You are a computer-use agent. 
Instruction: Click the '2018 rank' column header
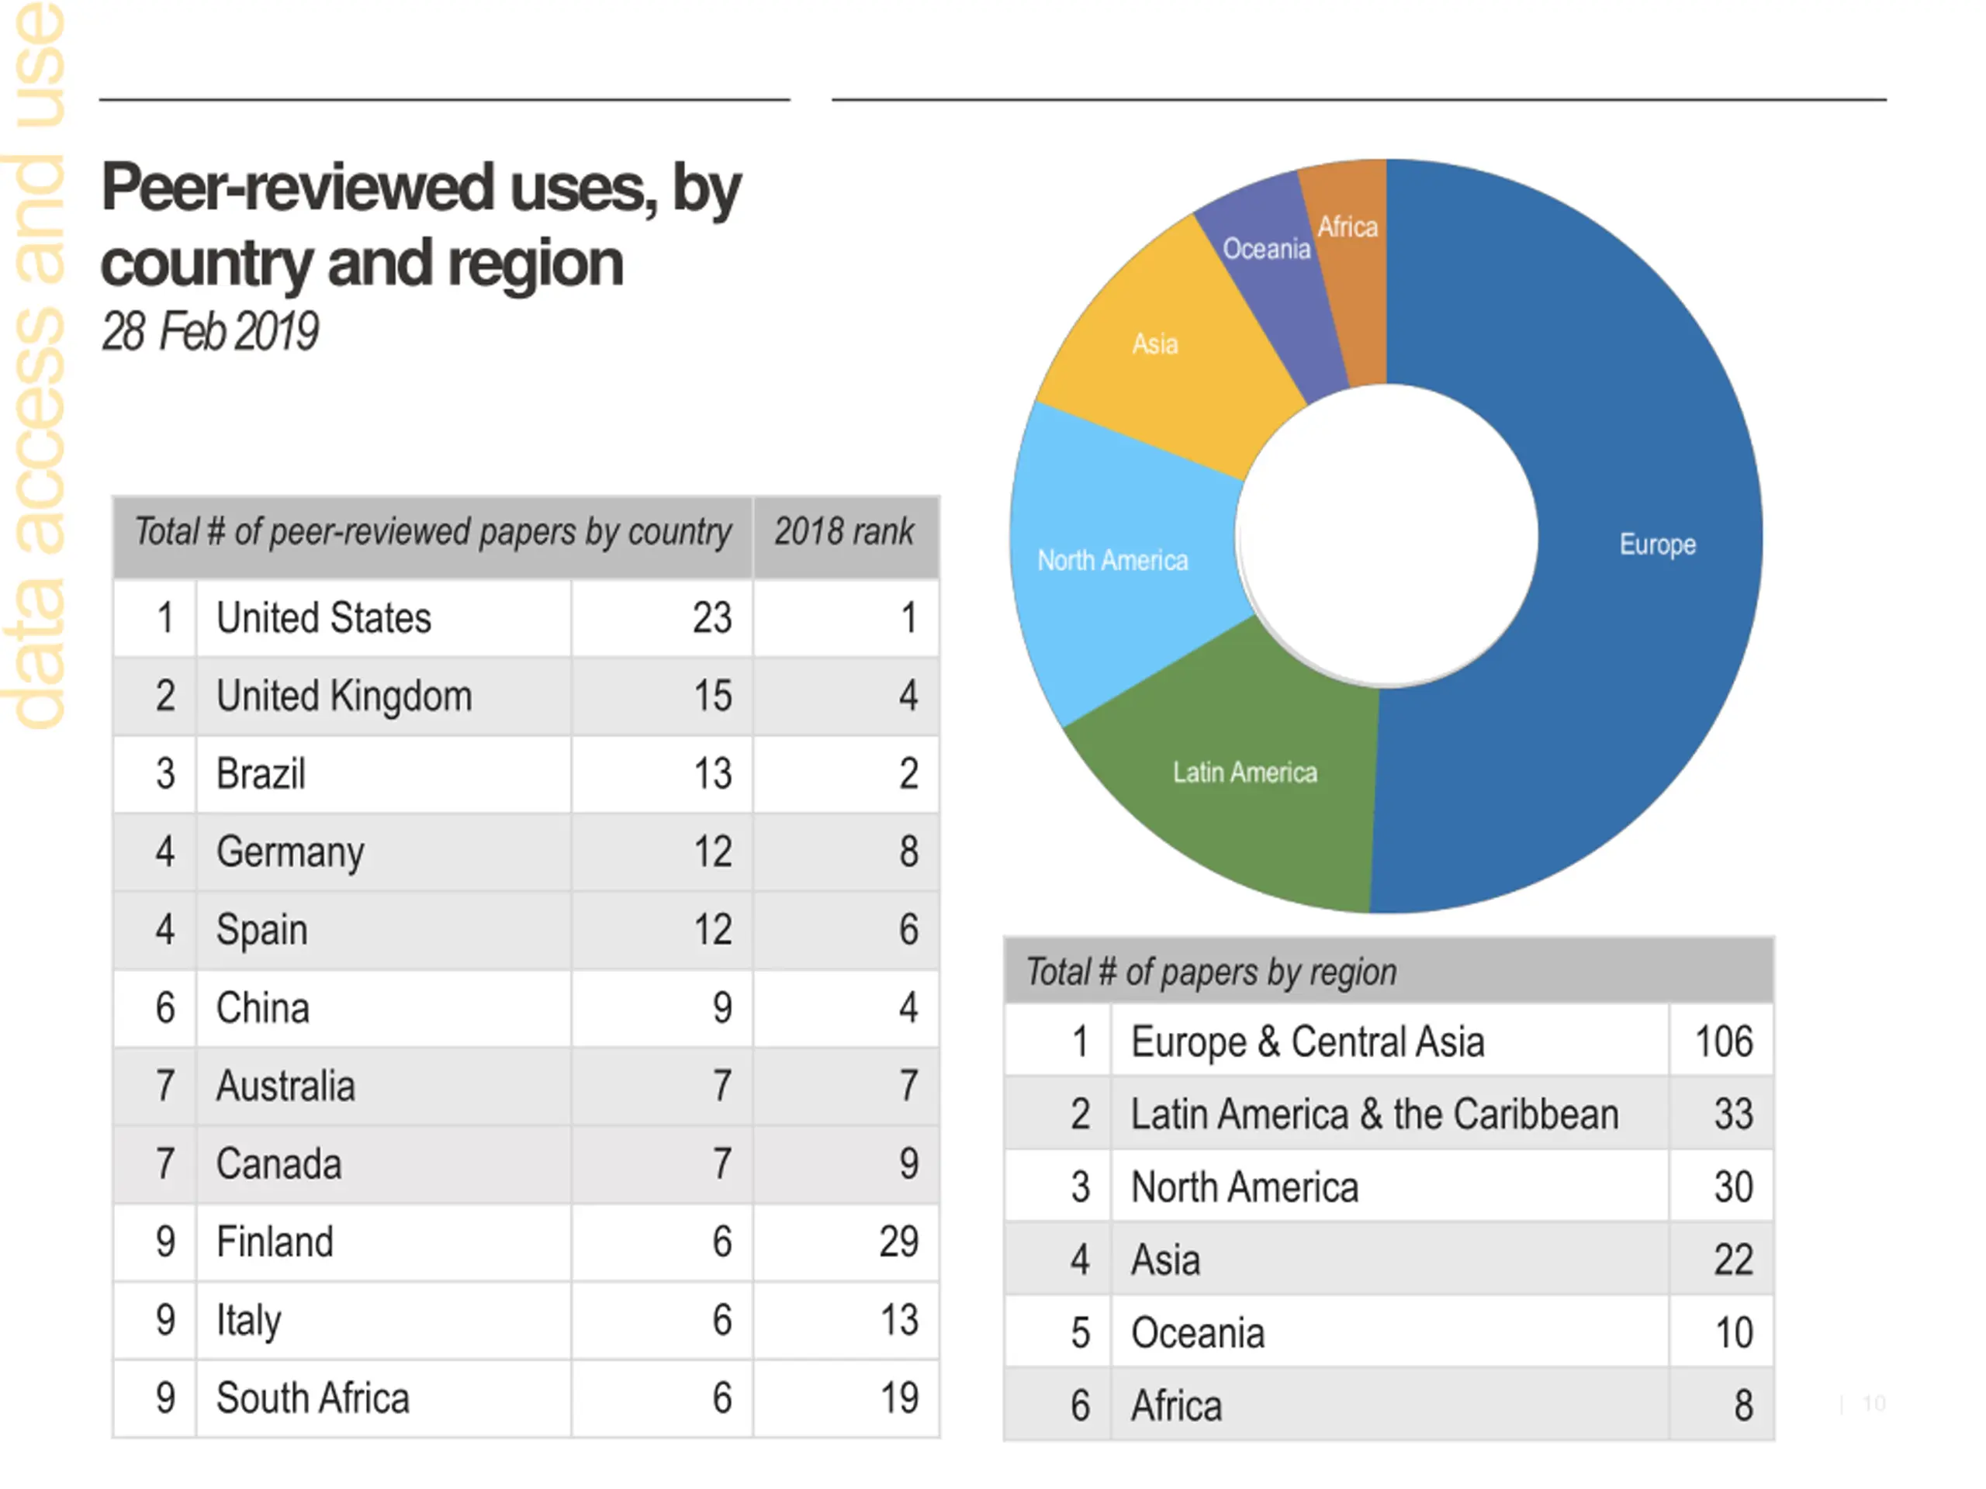(x=845, y=532)
